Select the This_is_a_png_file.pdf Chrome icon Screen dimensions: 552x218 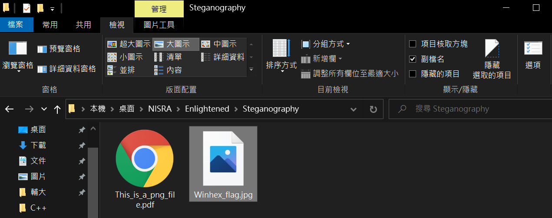tap(145, 158)
